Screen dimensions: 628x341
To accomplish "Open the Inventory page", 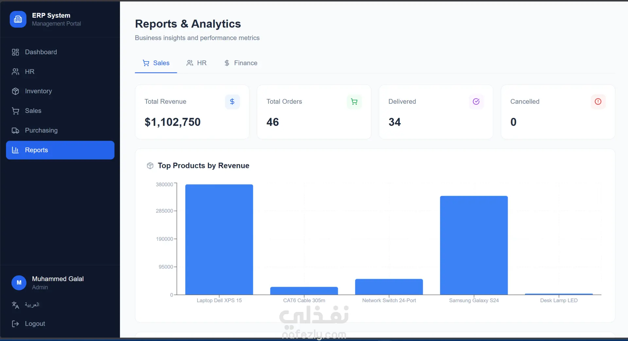I will (60, 91).
